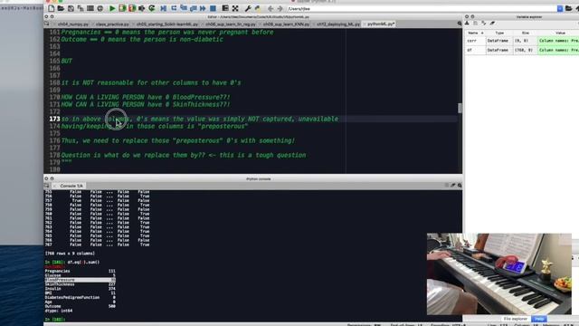
Task: Select the corr variable row
Action: pos(522,41)
